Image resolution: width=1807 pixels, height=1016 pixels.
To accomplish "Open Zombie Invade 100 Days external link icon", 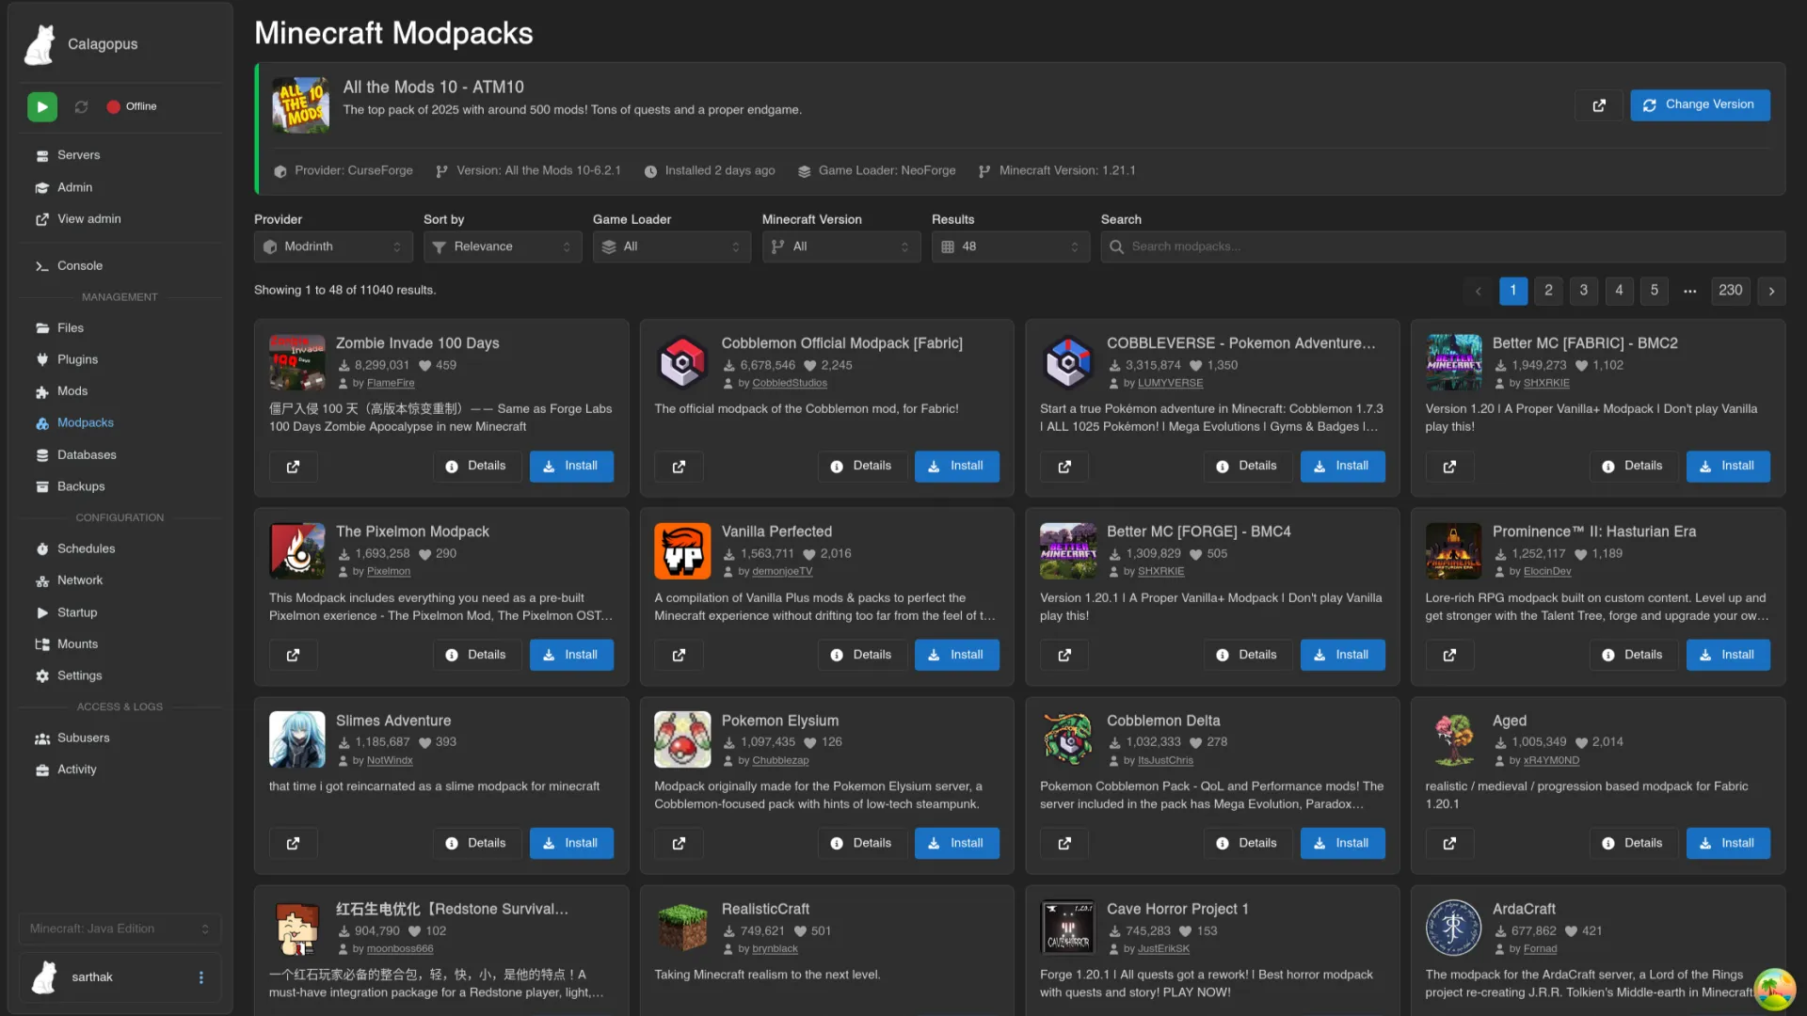I will coord(293,467).
